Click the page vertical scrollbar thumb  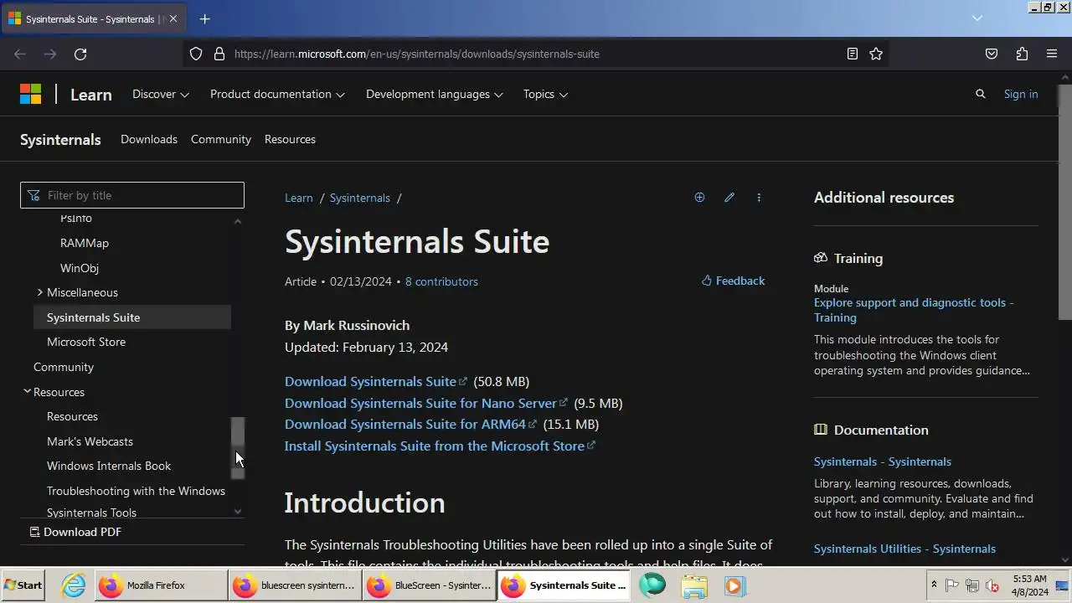pyautogui.click(x=1065, y=201)
